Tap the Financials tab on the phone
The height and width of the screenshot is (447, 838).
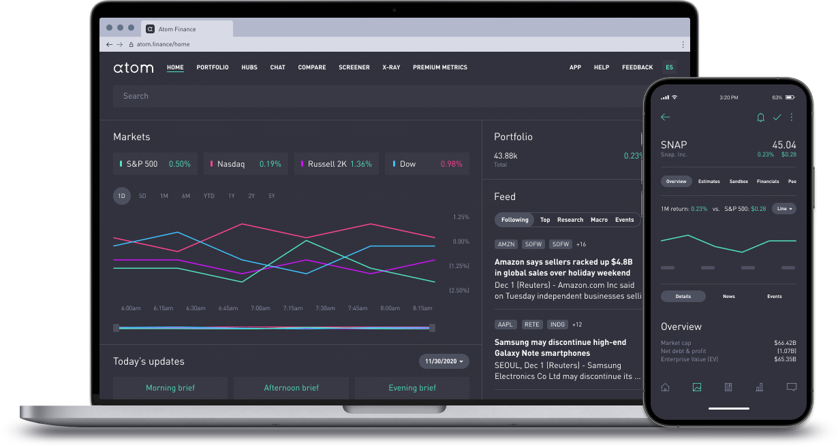pos(768,182)
